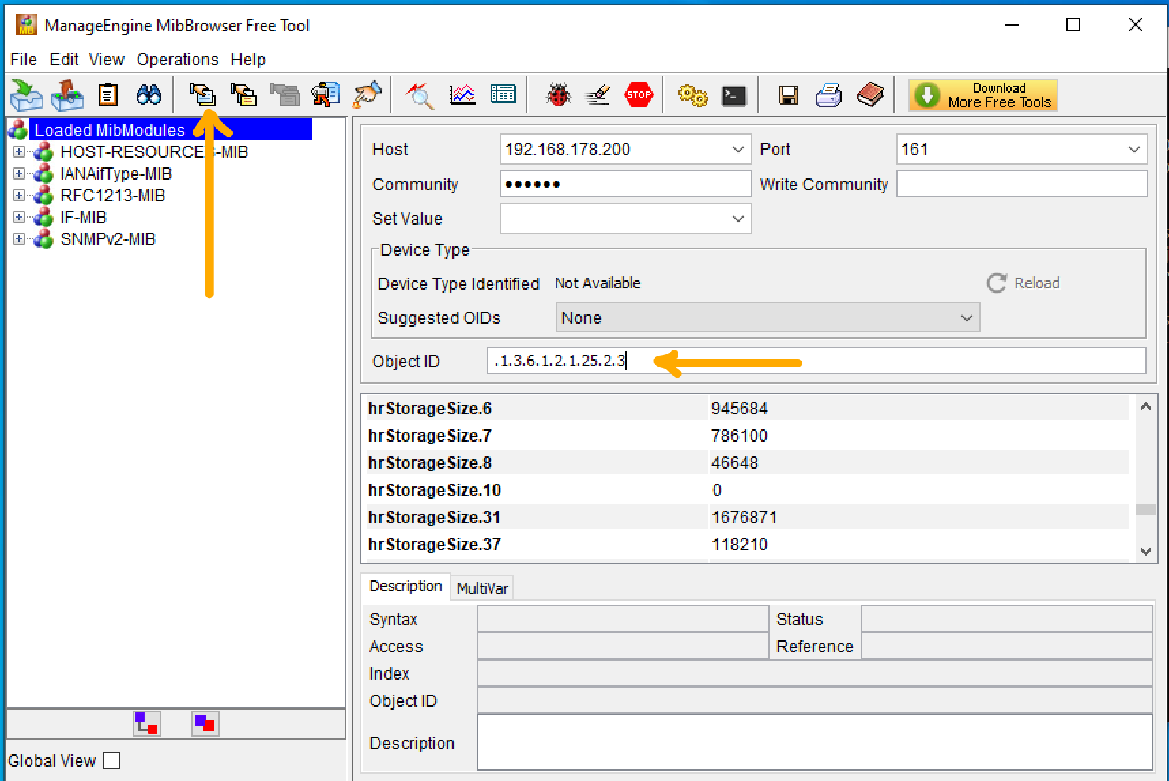Viewport: 1169px width, 781px height.
Task: Click the Community password field
Action: pos(625,184)
